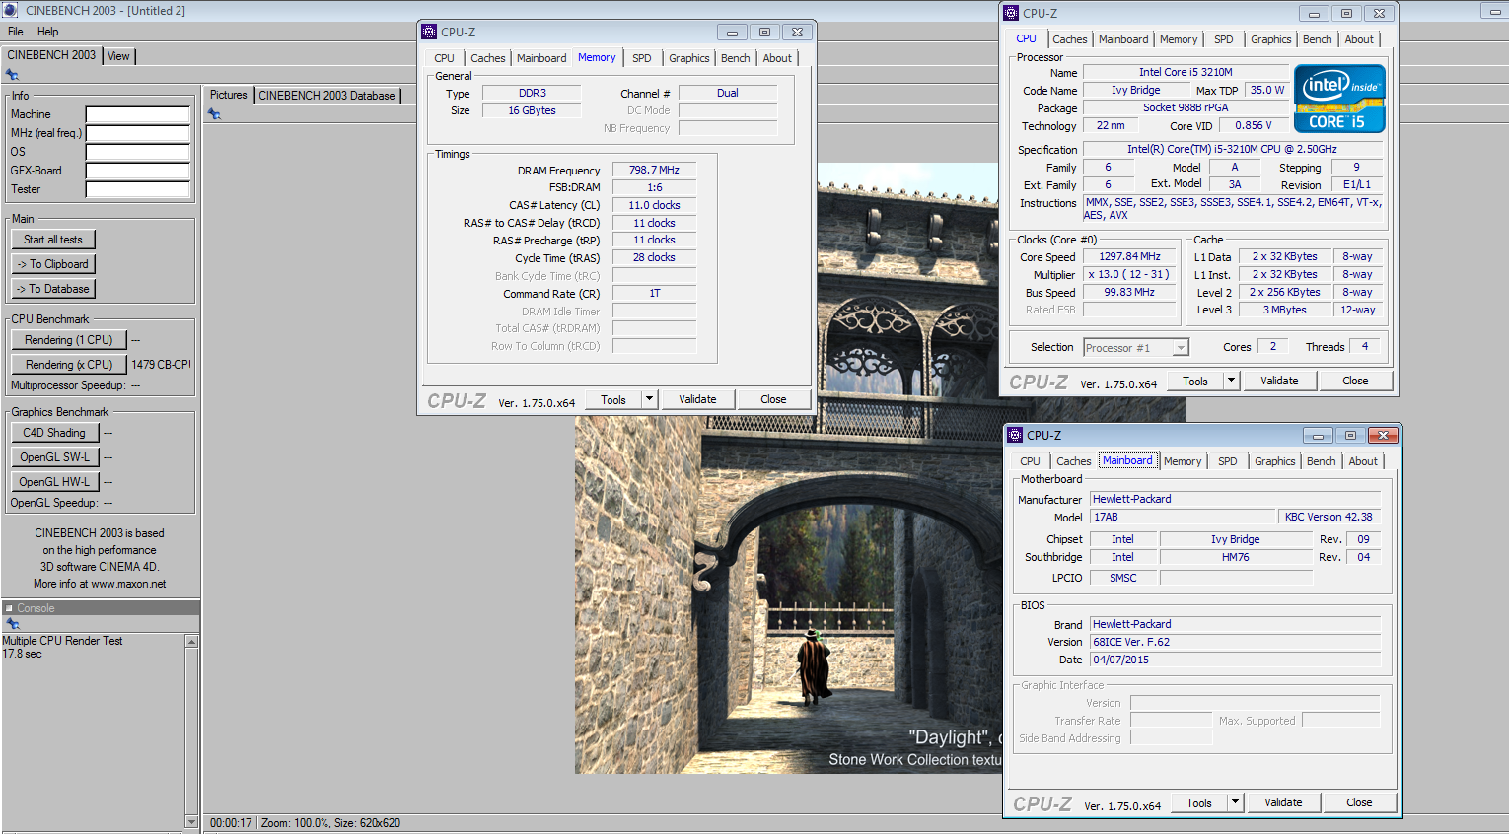Focus the OS input field
This screenshot has height=834, width=1509.
point(137,152)
